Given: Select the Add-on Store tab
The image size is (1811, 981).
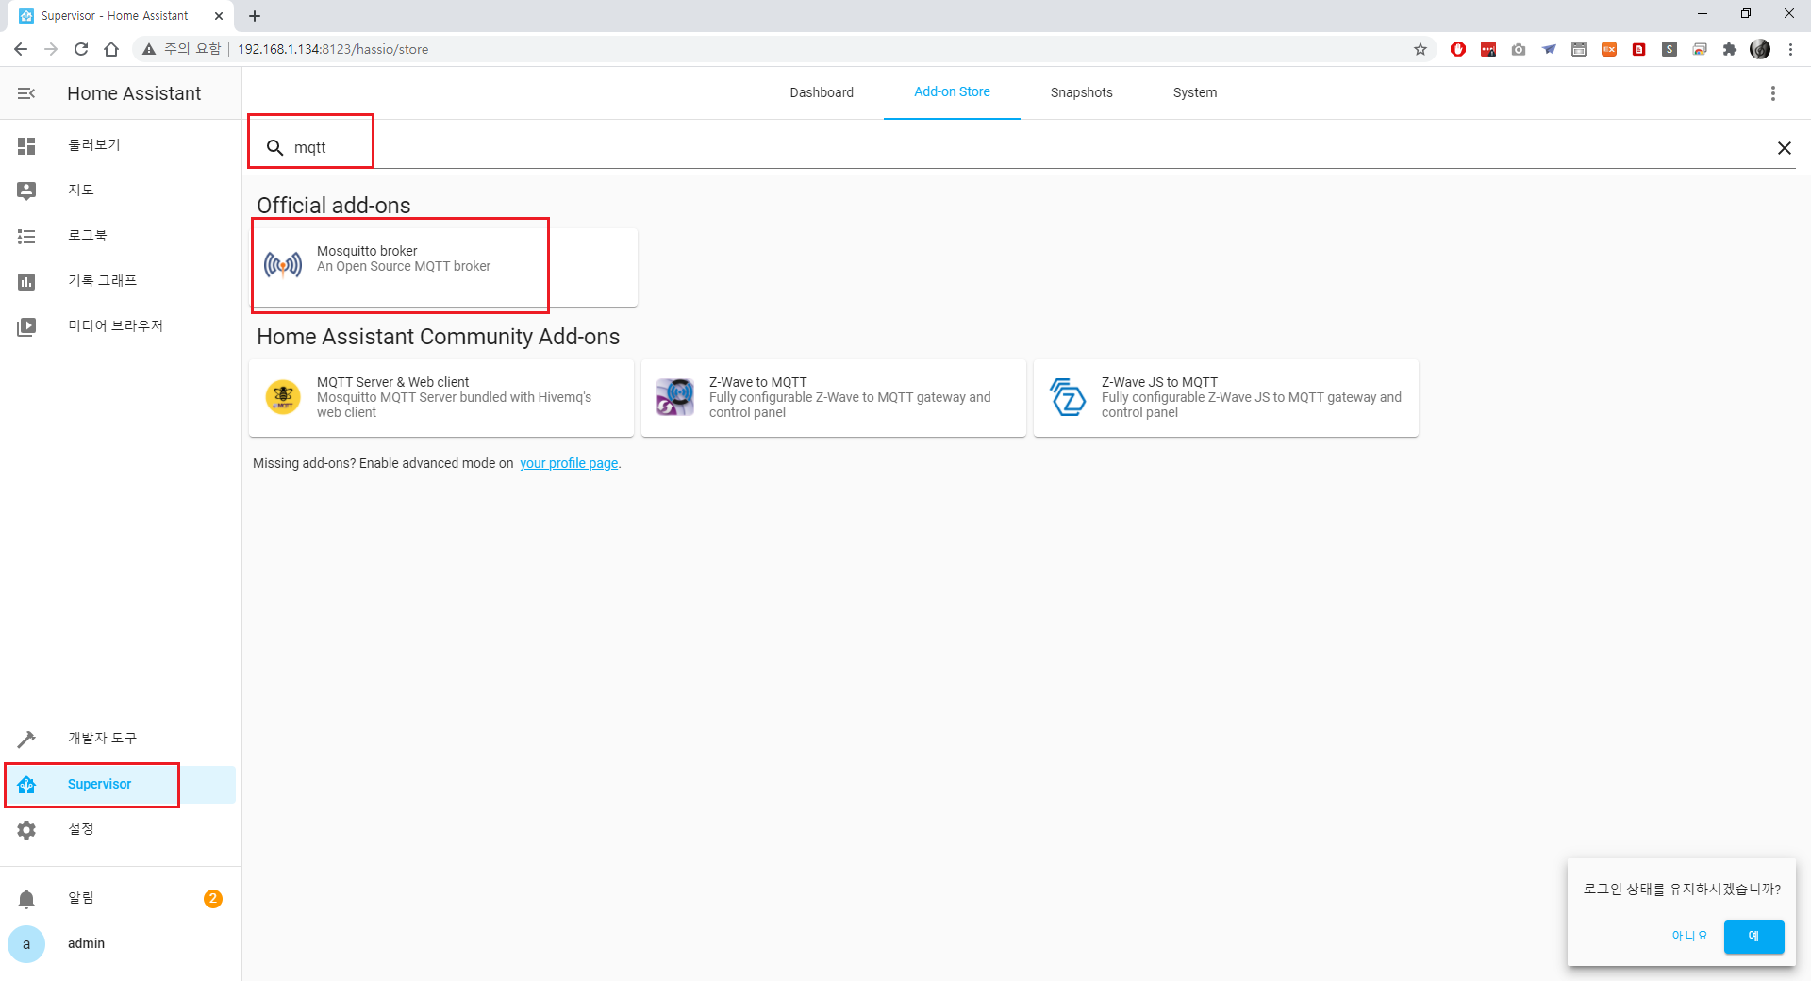Looking at the screenshot, I should [x=952, y=92].
